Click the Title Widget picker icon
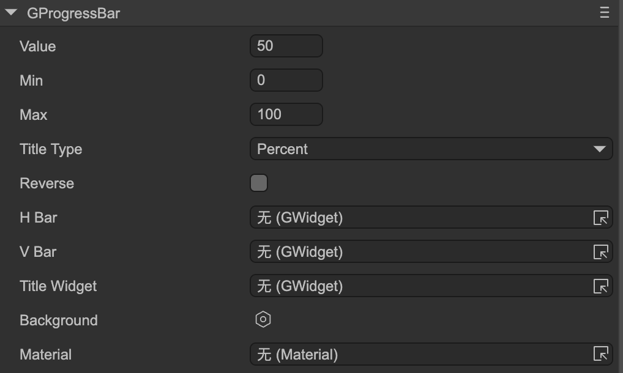623x373 pixels. point(601,286)
